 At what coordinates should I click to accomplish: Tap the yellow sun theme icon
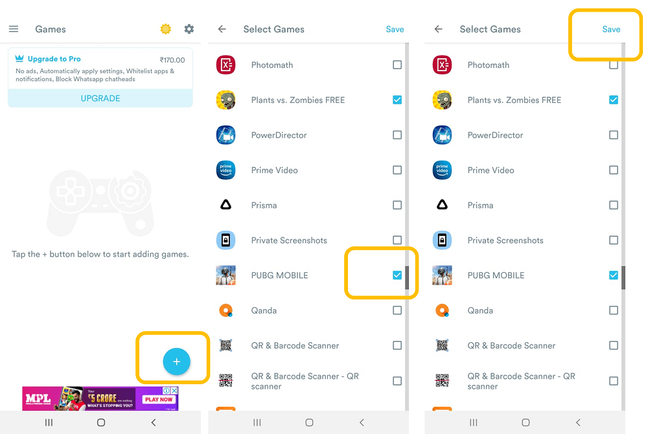tap(166, 29)
